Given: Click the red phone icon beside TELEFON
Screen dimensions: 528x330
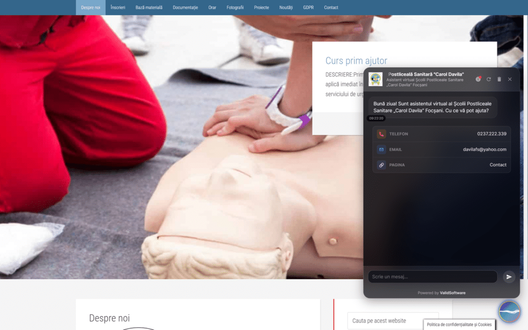Looking at the screenshot, I should [381, 134].
